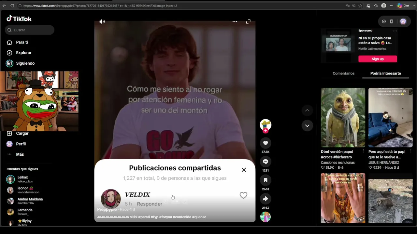Go to the previous video with the up chevron
This screenshot has width=417, height=234.
click(x=307, y=110)
